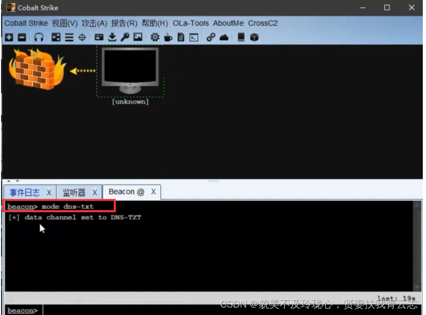Click the "mode dns-txt" command line text
The height and width of the screenshot is (315, 426).
coord(68,207)
